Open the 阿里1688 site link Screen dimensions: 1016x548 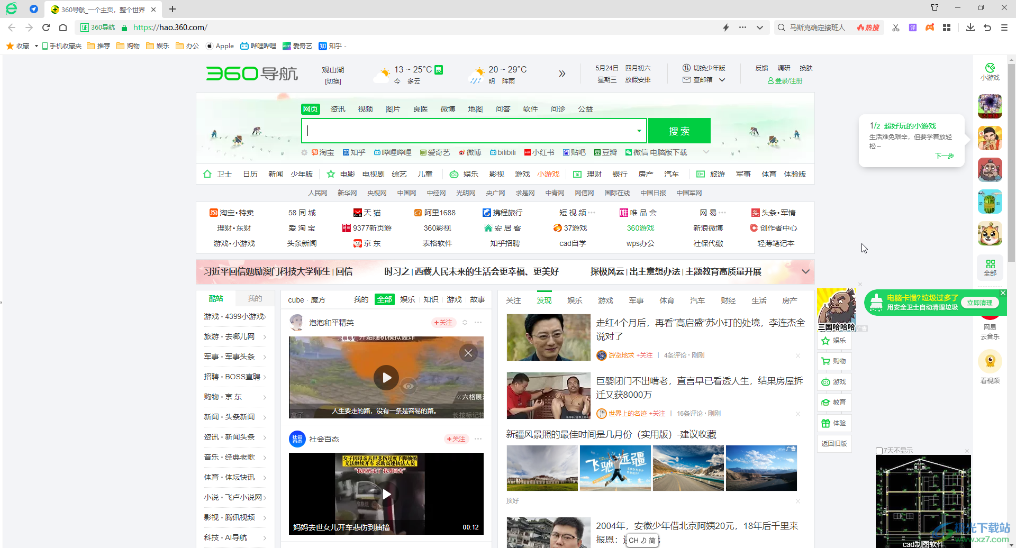point(434,213)
